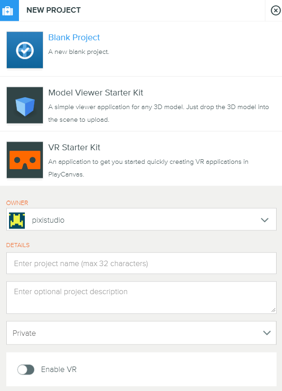The image size is (282, 391).
Task: Choose the Model Viewer Starter Kit title
Action: click(96, 92)
